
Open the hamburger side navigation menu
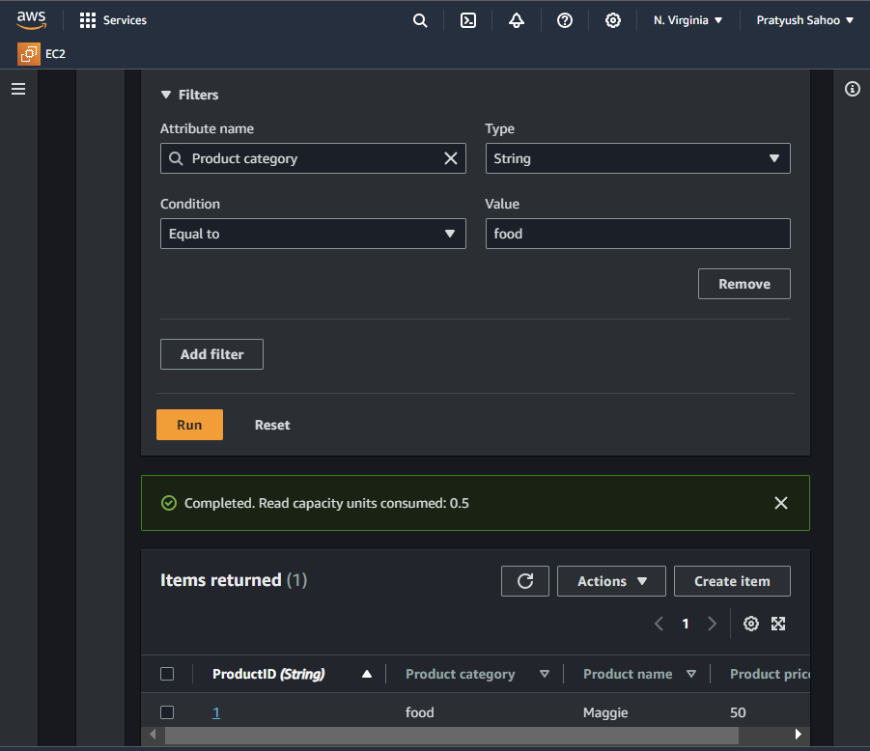pyautogui.click(x=18, y=89)
